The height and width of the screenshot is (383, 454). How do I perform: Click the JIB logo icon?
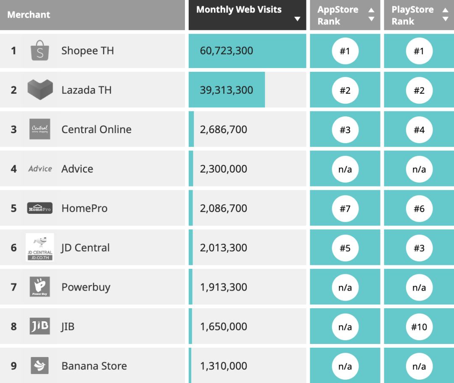click(x=40, y=326)
